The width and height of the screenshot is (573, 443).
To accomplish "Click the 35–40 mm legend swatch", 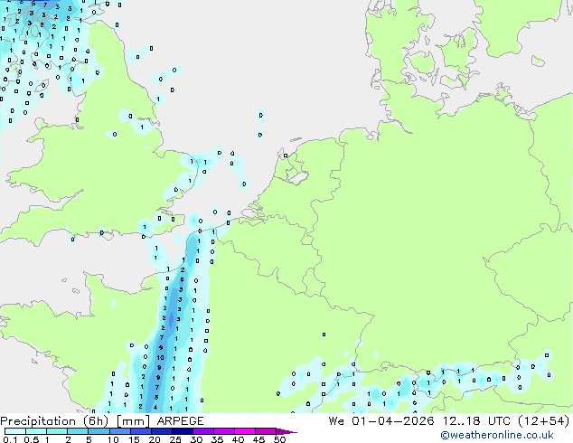I will pyautogui.click(x=223, y=431).
